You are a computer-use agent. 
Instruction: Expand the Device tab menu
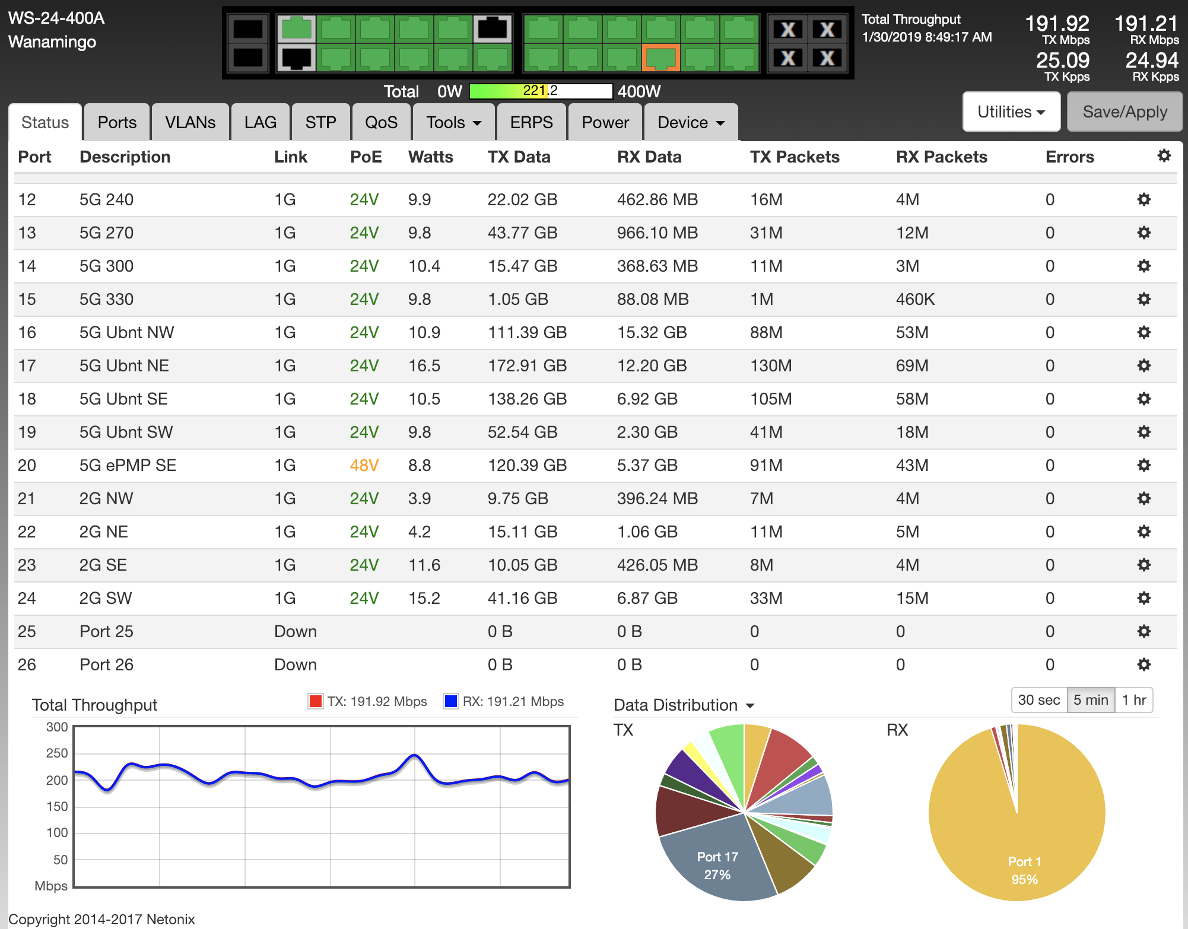[691, 122]
